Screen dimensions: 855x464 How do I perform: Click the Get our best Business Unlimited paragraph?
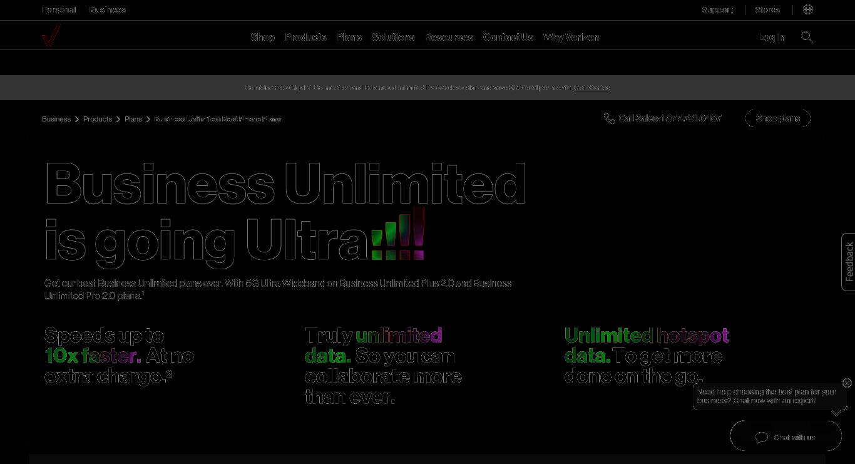point(278,289)
